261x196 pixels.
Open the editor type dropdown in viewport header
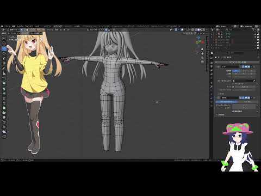point(3,29)
